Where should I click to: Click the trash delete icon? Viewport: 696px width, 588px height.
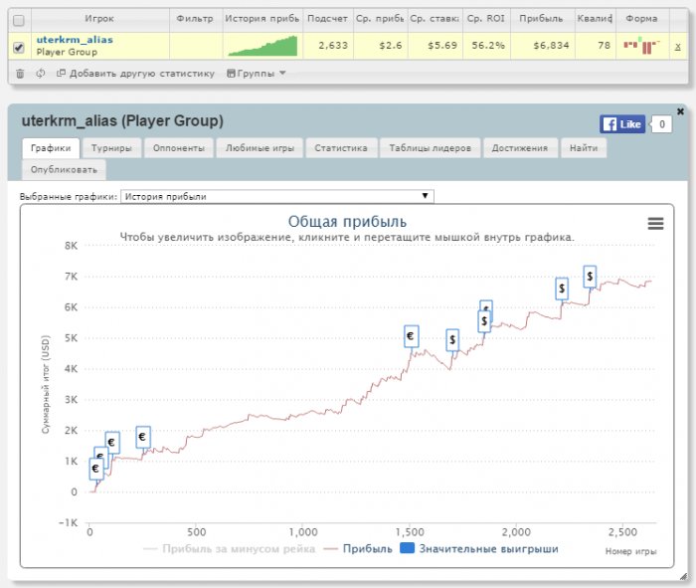coord(19,73)
